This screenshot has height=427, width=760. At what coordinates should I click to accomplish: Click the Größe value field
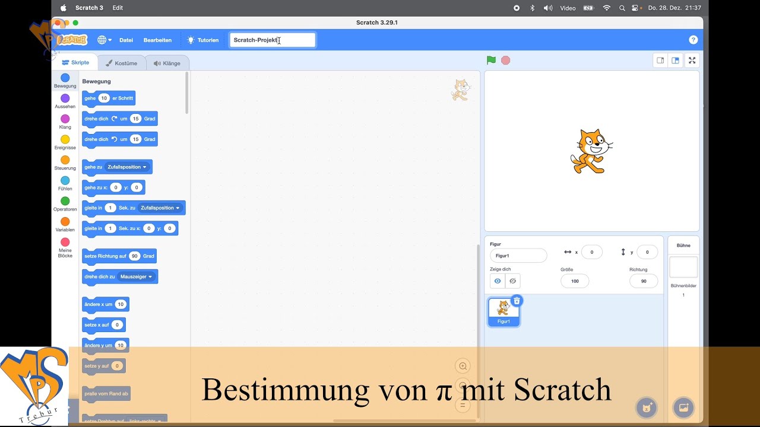click(575, 281)
